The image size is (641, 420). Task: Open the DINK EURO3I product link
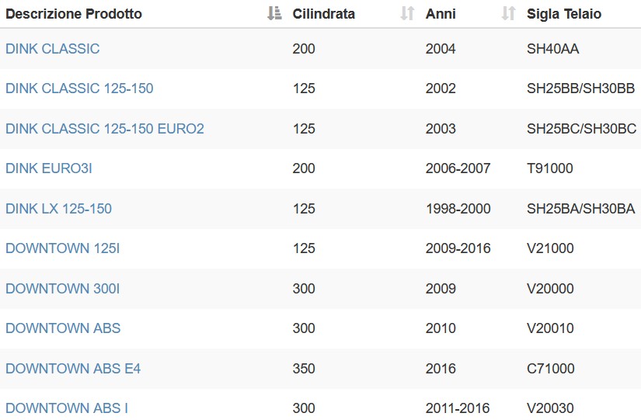[49, 168]
